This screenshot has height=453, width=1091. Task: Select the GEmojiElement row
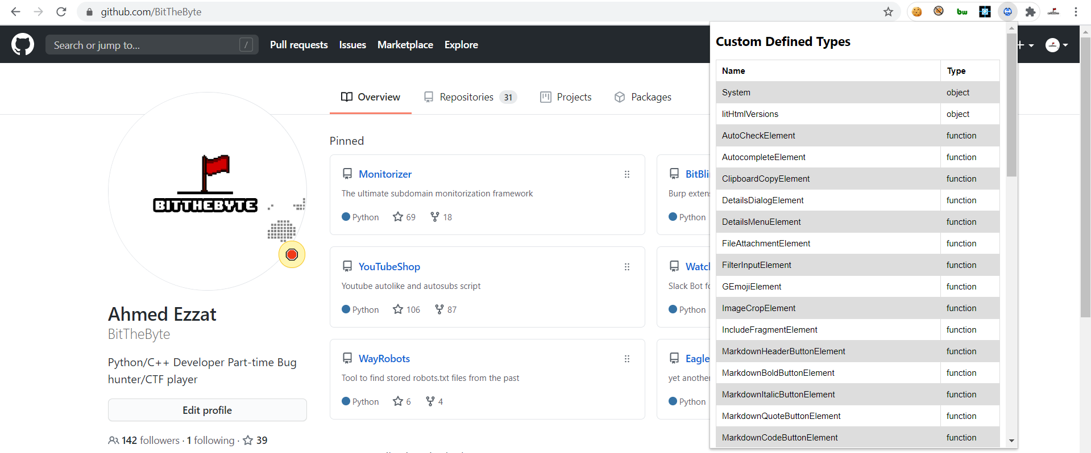pos(858,287)
